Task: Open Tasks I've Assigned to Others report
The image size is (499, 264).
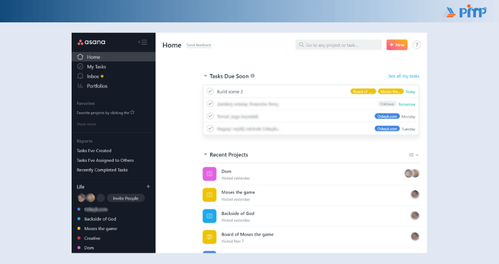Action: (x=105, y=160)
